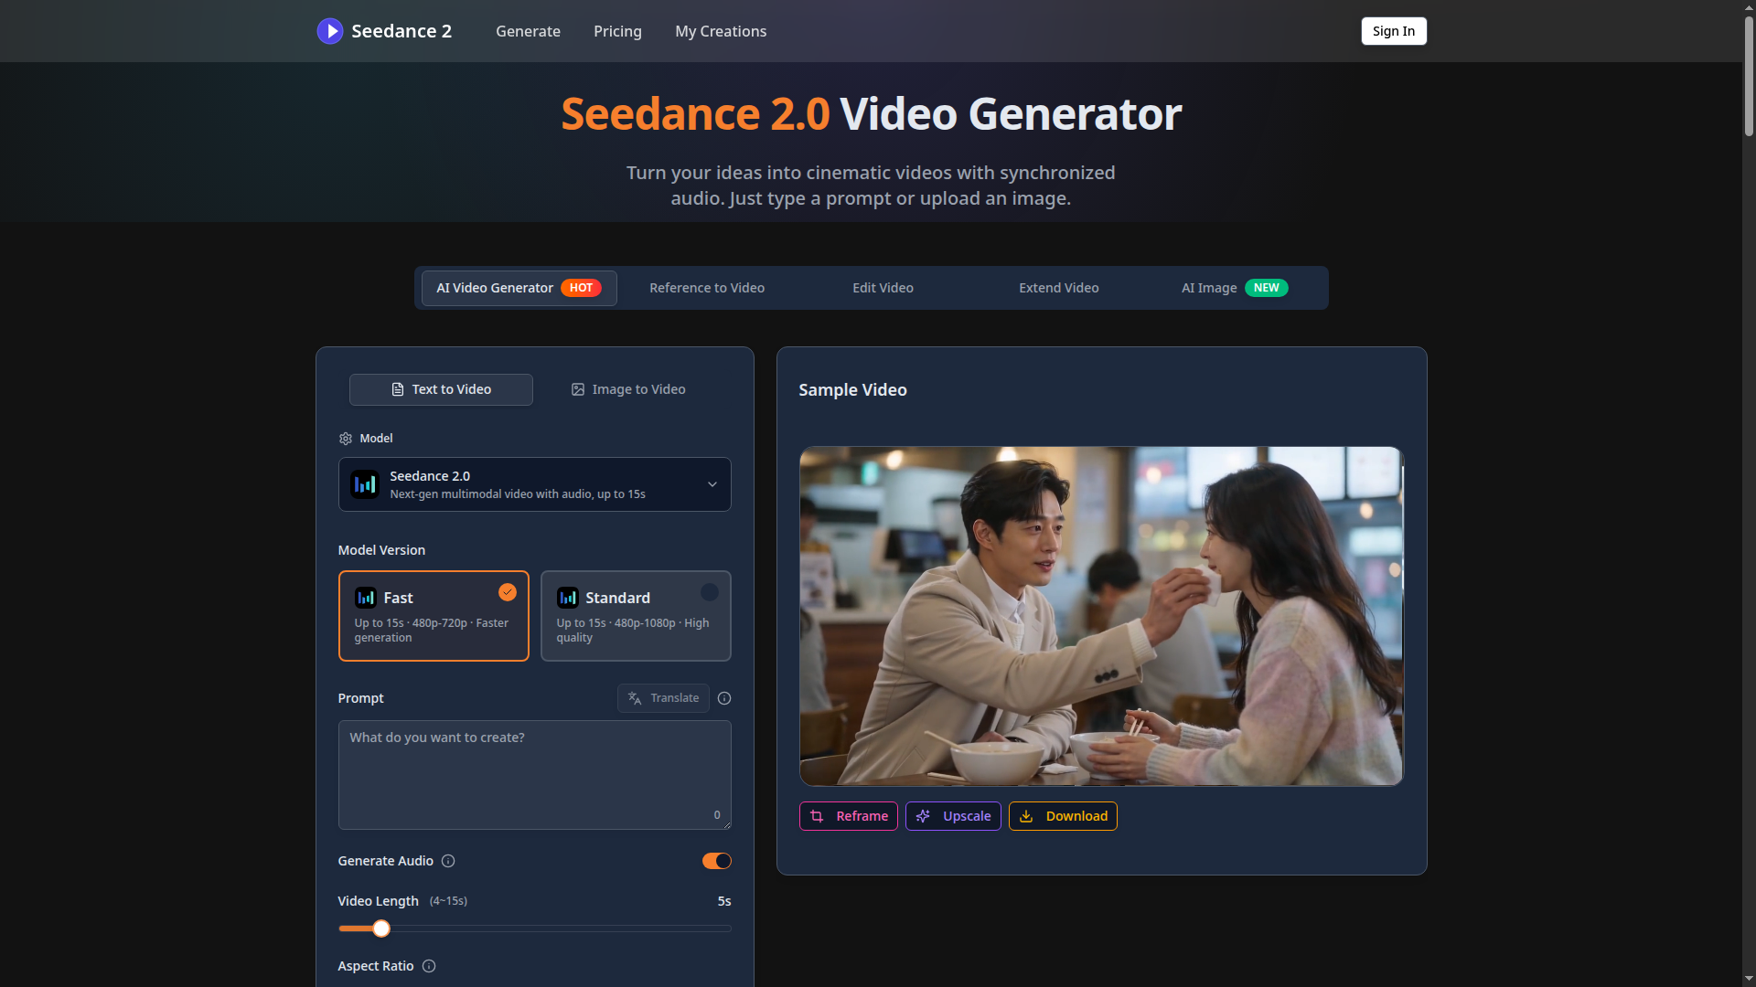Viewport: 1756px width, 987px height.
Task: Click the prompt info tooltip icon
Action: [x=723, y=697]
